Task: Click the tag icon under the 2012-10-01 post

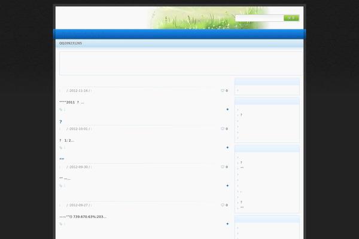Action: pos(61,148)
